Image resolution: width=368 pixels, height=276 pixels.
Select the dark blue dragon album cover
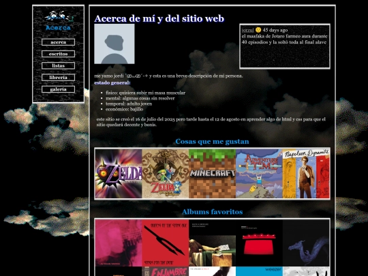[x=306, y=243]
